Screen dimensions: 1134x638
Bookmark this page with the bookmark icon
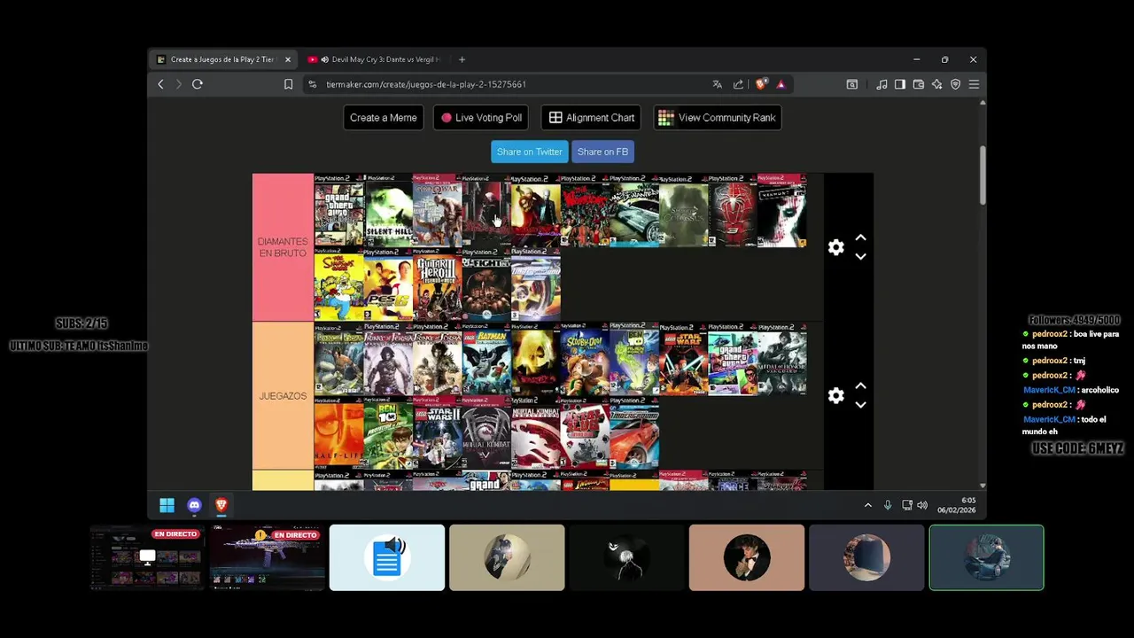point(288,84)
